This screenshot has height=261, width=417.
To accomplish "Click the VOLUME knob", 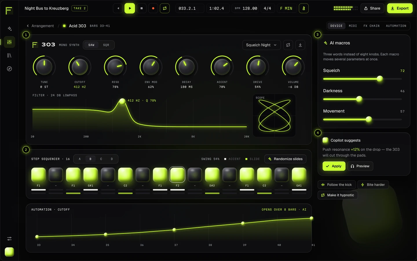I will pos(293,67).
